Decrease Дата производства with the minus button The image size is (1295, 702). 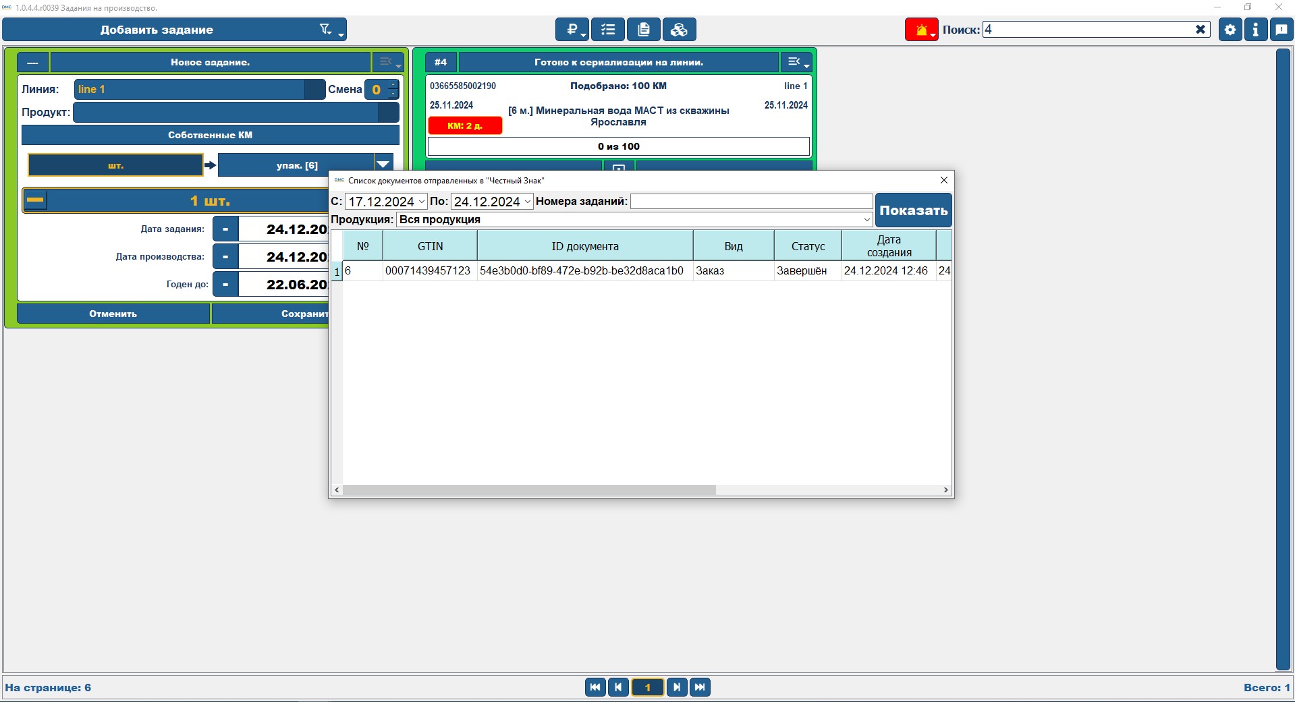pyautogui.click(x=225, y=257)
